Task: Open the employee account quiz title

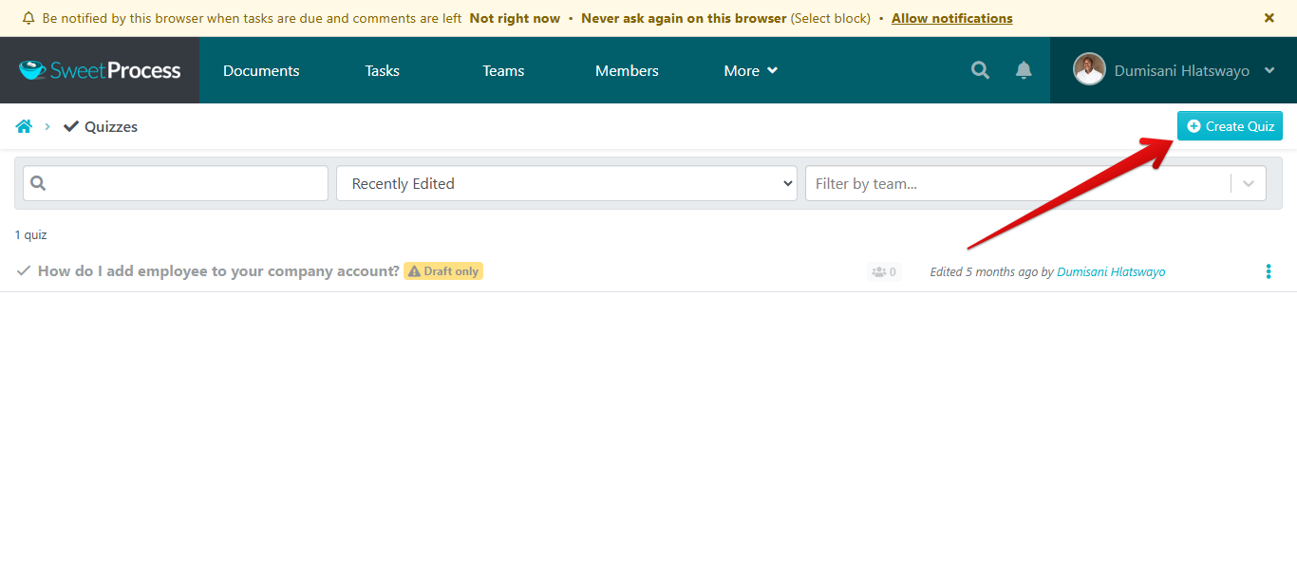Action: 218,271
